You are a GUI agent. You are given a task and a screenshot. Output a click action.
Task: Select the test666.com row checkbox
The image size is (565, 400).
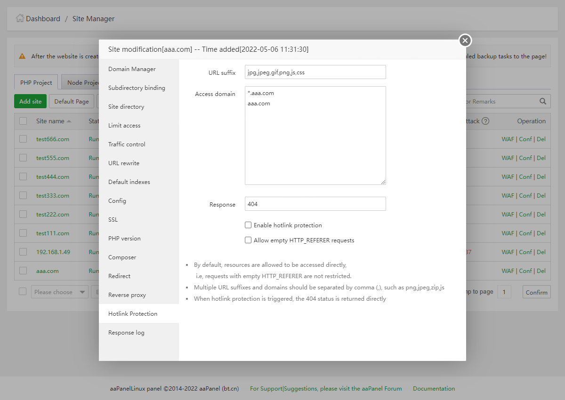[23, 139]
